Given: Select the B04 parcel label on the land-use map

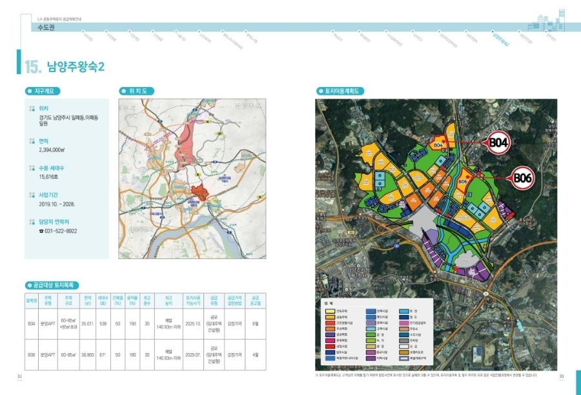Looking at the screenshot, I should pyautogui.click(x=438, y=146).
